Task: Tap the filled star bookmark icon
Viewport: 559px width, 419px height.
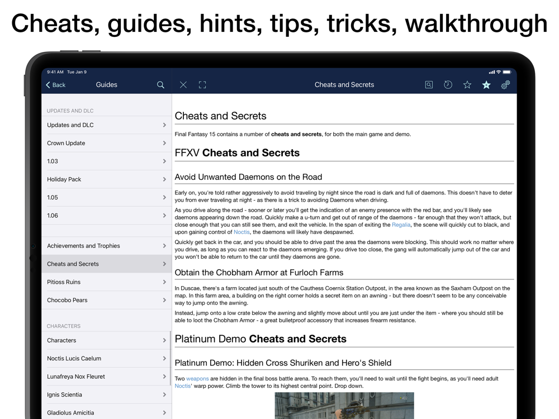Action: click(486, 85)
